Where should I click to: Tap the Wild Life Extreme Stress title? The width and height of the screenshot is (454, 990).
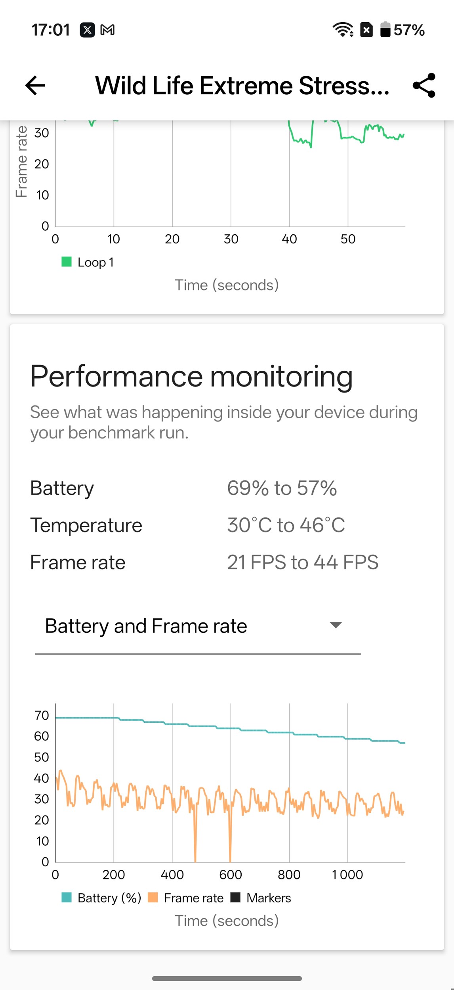pyautogui.click(x=242, y=85)
